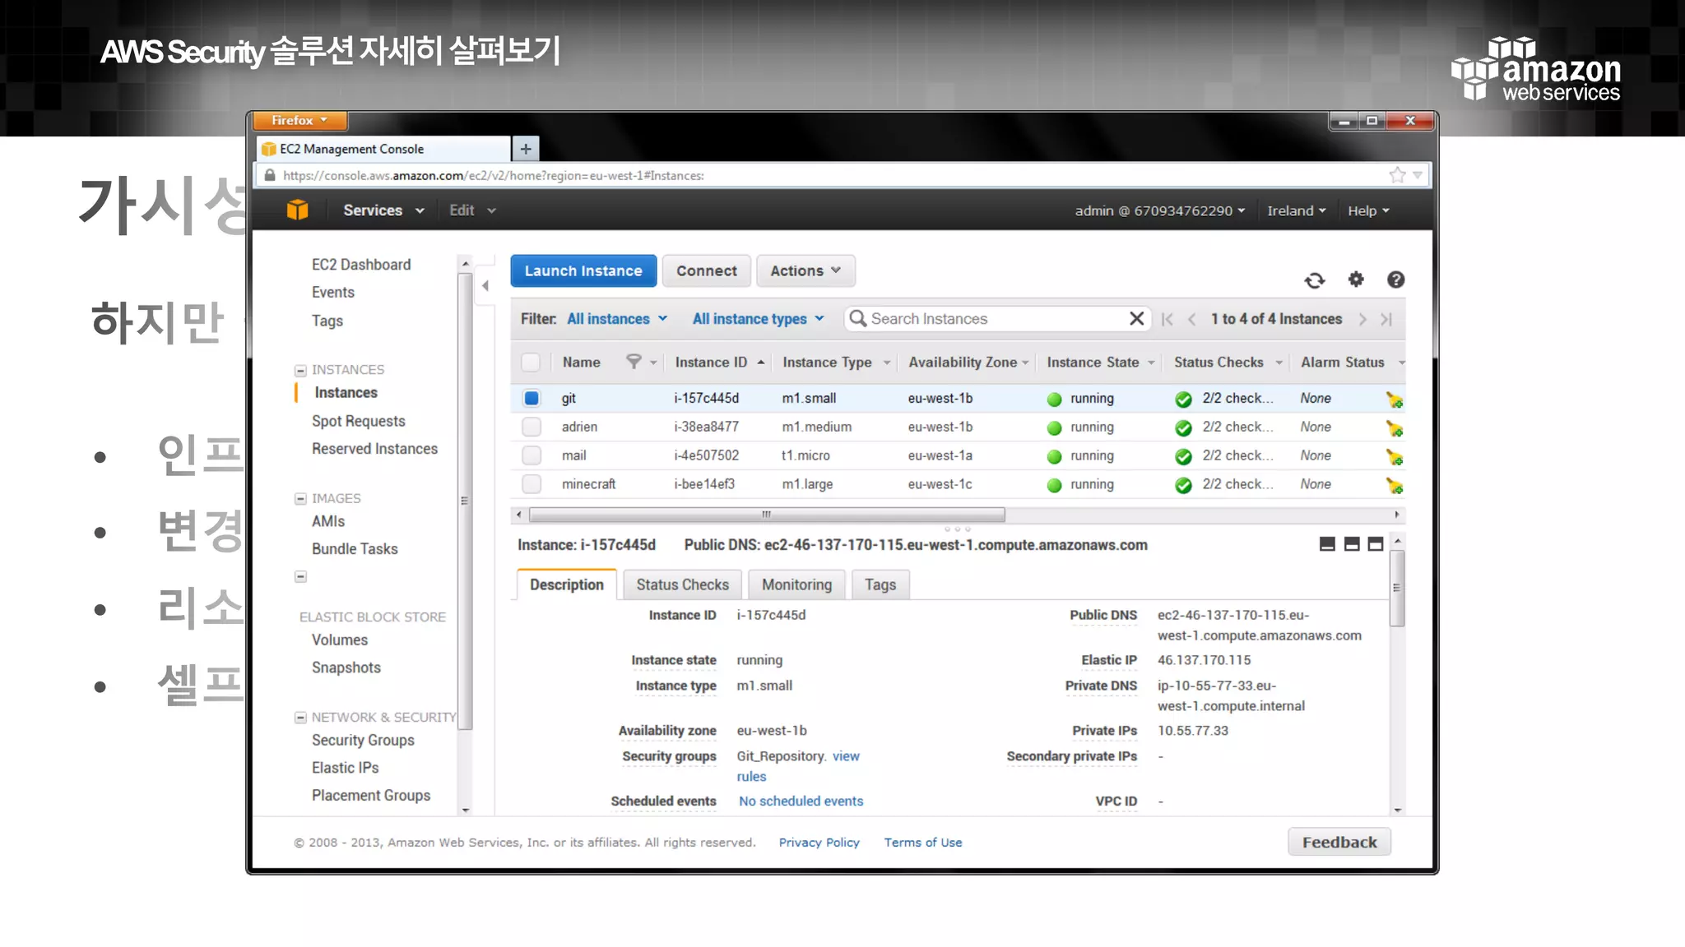
Task: Open the Privacy Policy link
Action: [819, 843]
